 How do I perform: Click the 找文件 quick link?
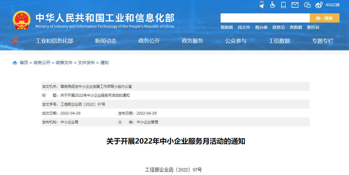[x=244, y=27]
